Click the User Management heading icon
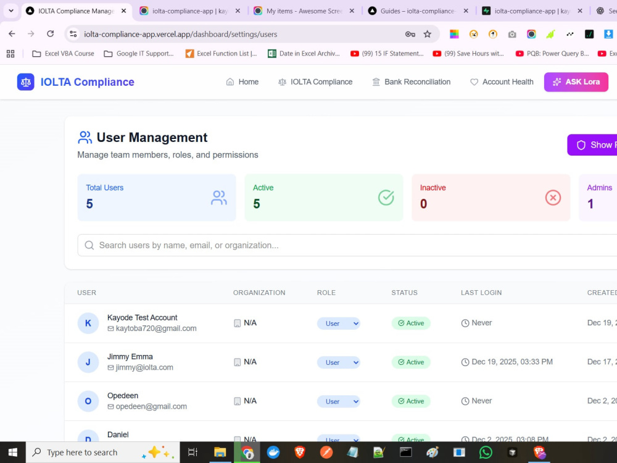Image resolution: width=617 pixels, height=463 pixels. pos(85,138)
